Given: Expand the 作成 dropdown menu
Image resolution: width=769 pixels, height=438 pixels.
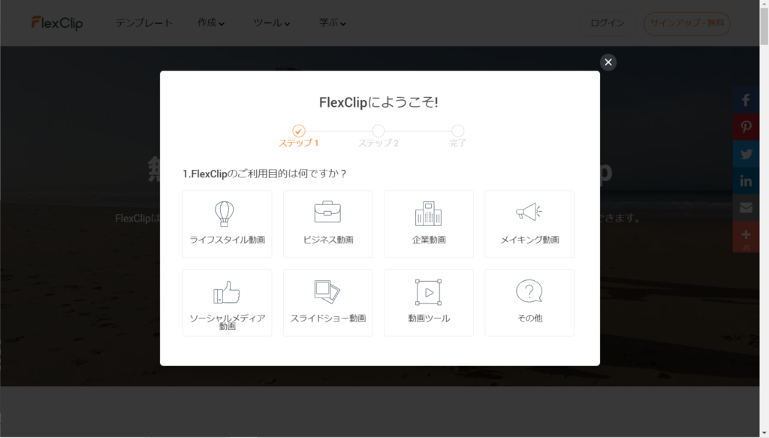Looking at the screenshot, I should [x=211, y=23].
